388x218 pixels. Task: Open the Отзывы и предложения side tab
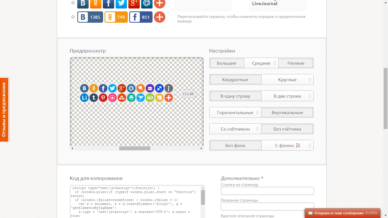4,110
